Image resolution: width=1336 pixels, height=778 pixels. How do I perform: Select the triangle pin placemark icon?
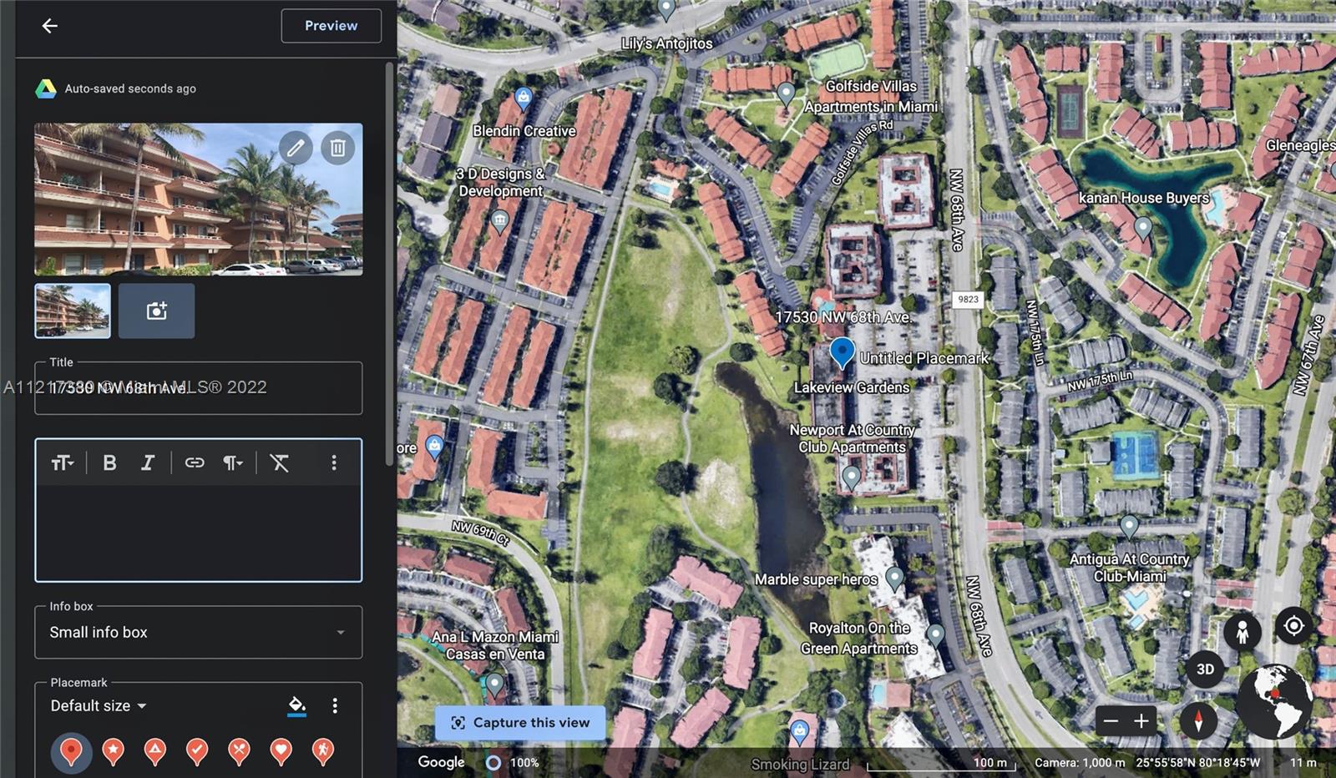pyautogui.click(x=155, y=751)
